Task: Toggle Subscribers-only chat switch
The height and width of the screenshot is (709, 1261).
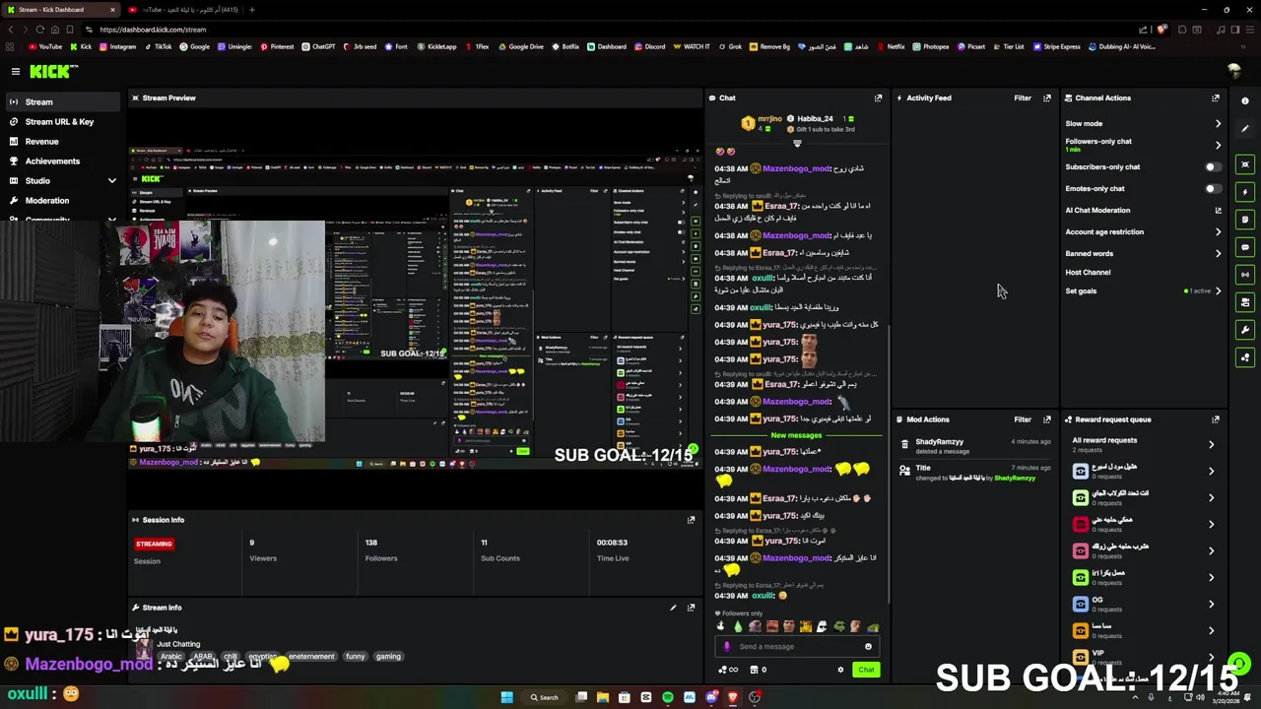Action: pyautogui.click(x=1214, y=167)
